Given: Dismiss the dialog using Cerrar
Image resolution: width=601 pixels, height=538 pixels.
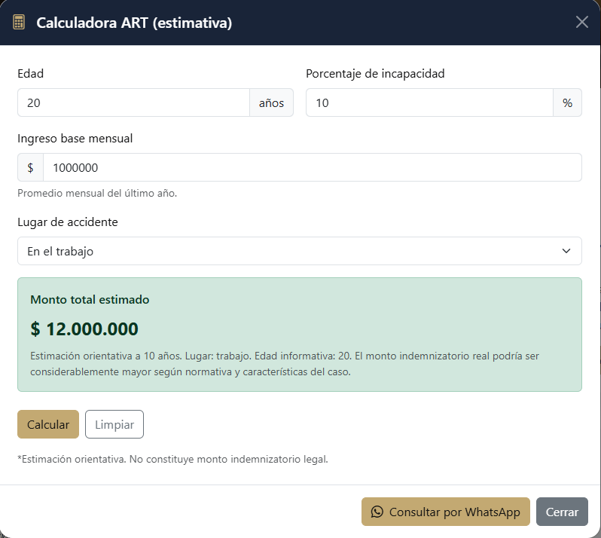Looking at the screenshot, I should pos(562,512).
